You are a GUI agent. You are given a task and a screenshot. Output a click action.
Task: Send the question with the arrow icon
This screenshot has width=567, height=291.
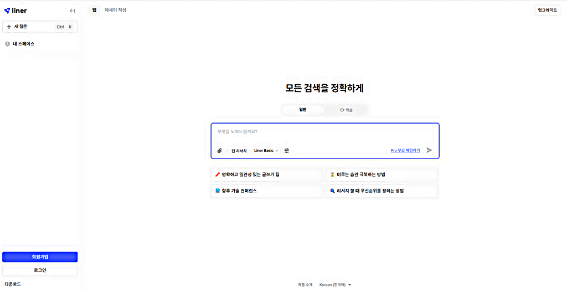tap(429, 150)
